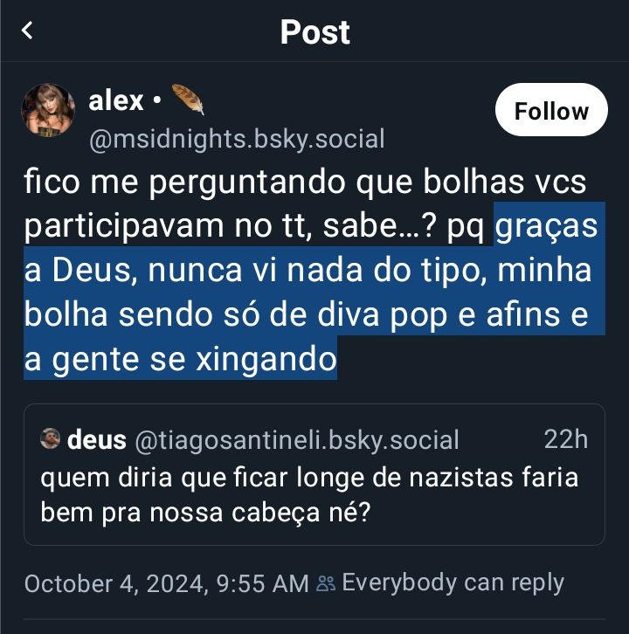Click the October 4, 2024 post date
The width and height of the screenshot is (629, 634).
[166, 583]
